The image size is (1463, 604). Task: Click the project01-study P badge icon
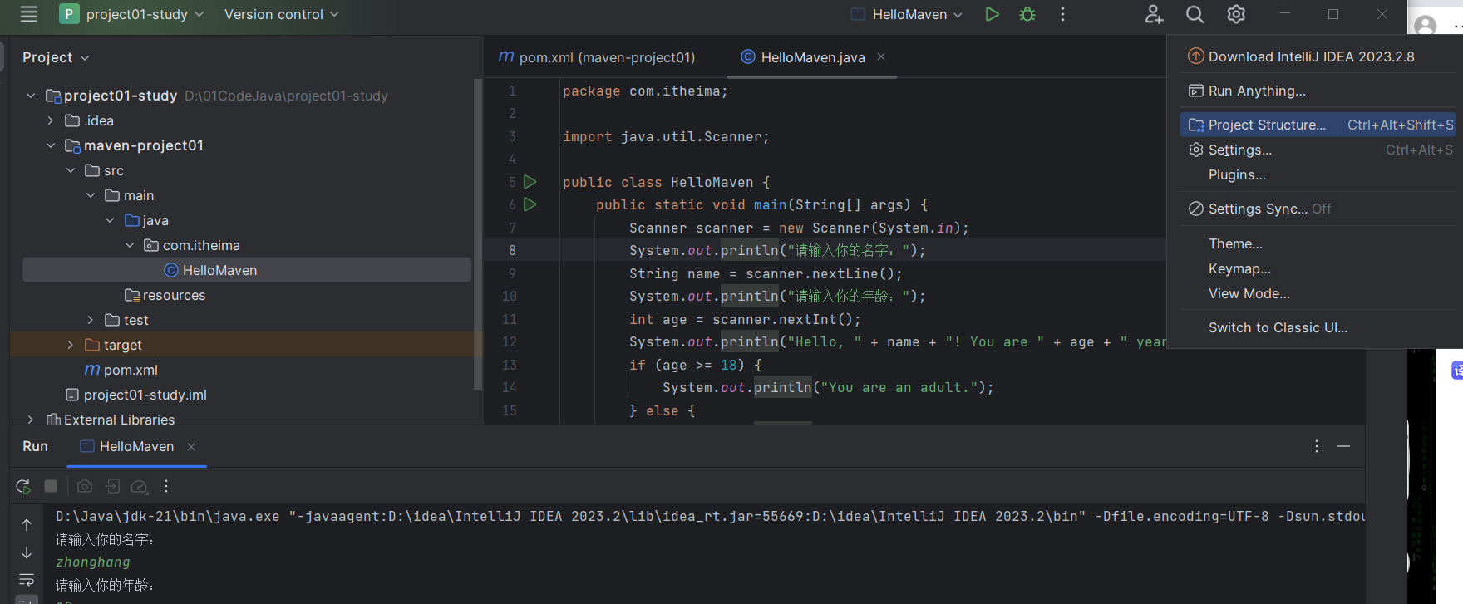point(69,14)
